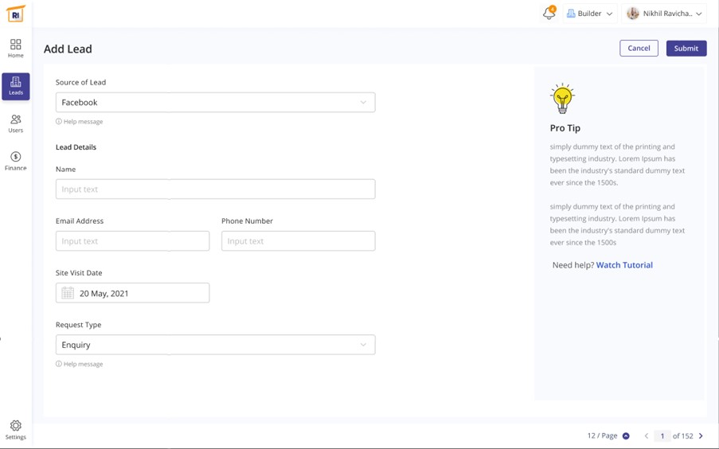
Task: Click the Submit button
Action: tap(686, 49)
